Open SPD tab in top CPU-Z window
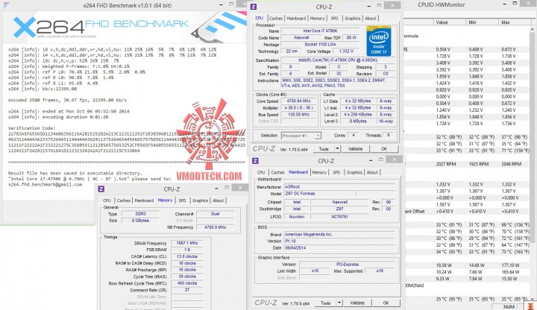537x310 pixels. coord(335,19)
